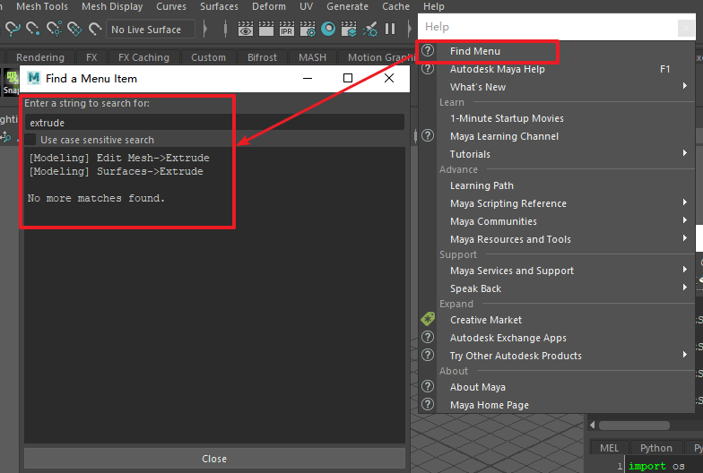Choose Find Menu from Help menu
Screen dimensions: 703x473
[x=475, y=51]
